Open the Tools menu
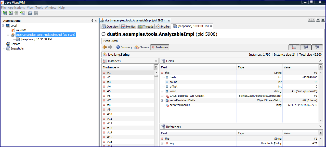326x147 pixels. [39, 8]
